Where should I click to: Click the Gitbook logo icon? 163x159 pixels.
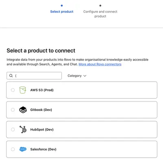pos(23,110)
